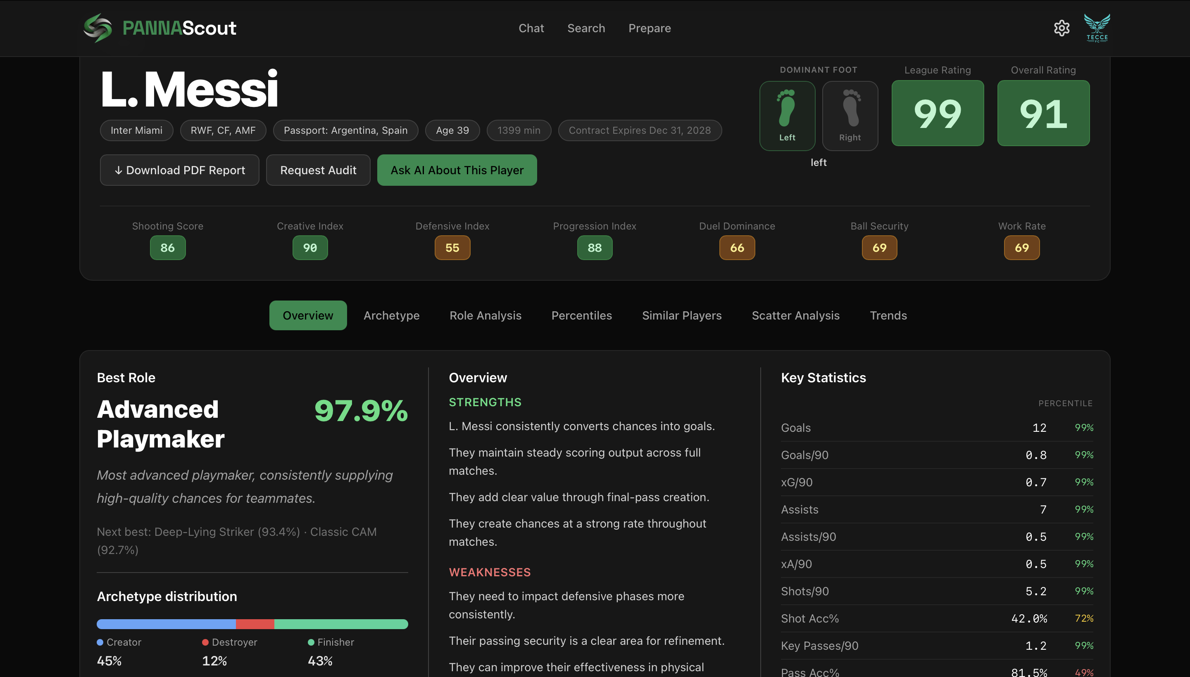This screenshot has height=677, width=1190.
Task: Click the Duel Dominance 66 badge
Action: (737, 248)
